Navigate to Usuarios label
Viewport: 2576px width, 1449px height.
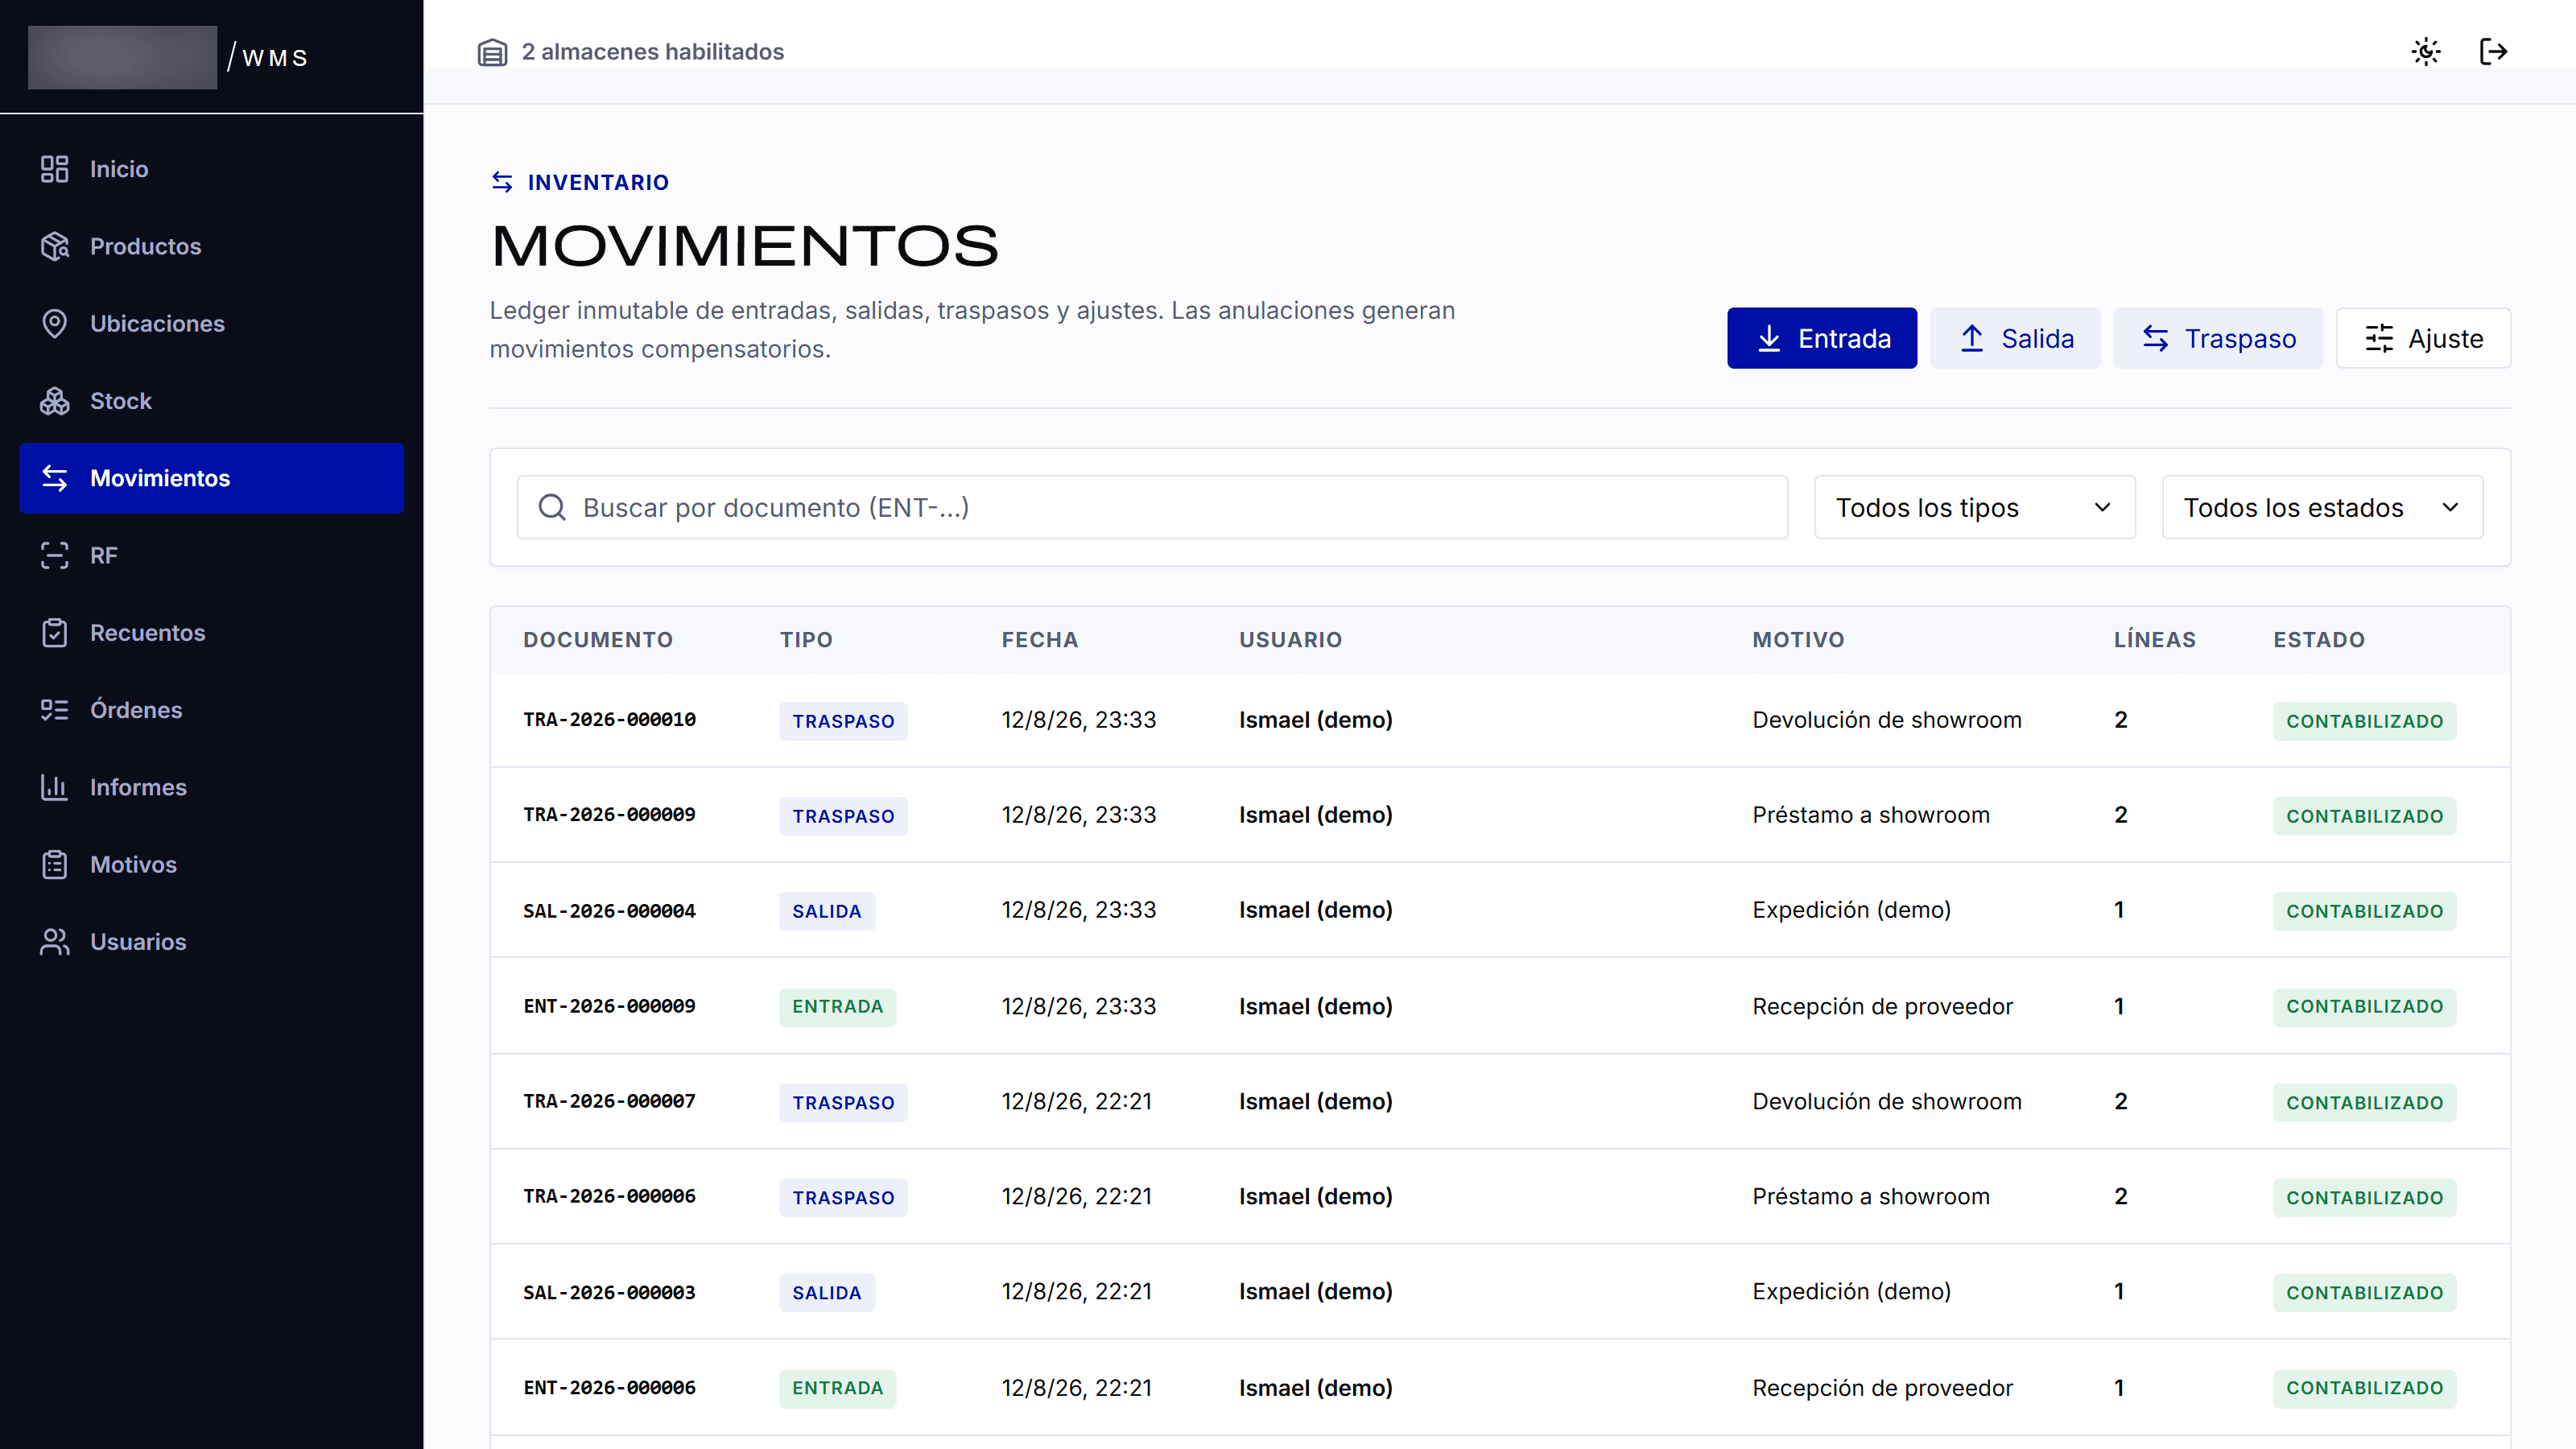point(138,942)
